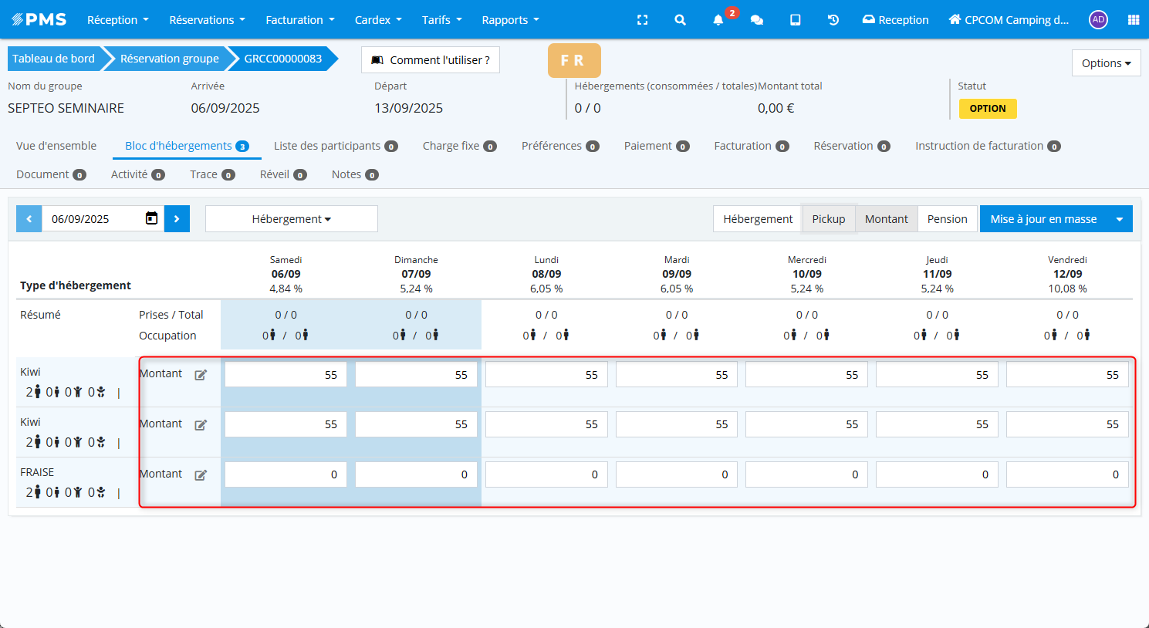This screenshot has width=1149, height=628.
Task: Open the calendar date picker icon
Action: click(152, 218)
